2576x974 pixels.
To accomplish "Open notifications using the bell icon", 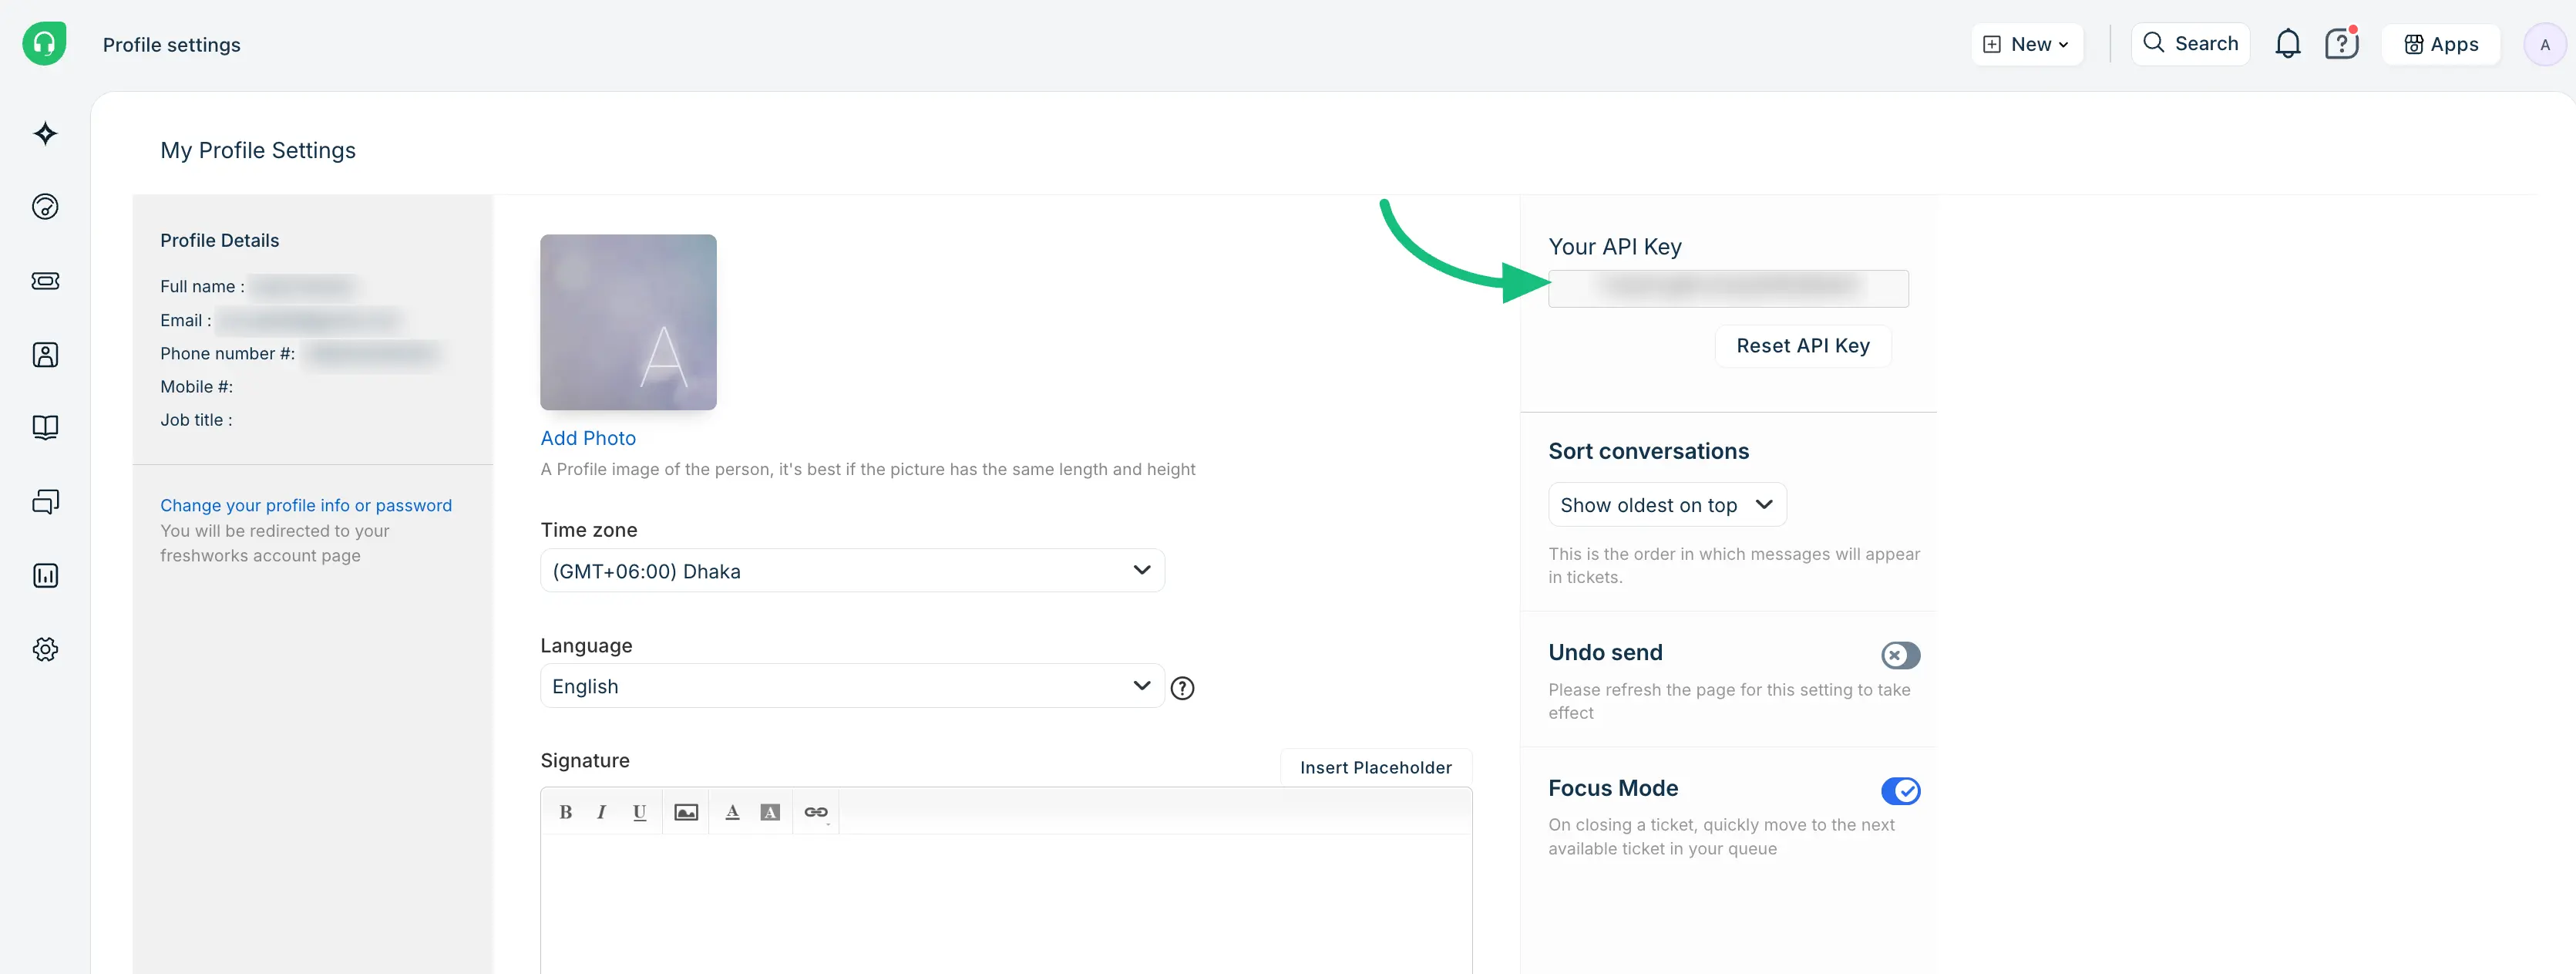I will tap(2288, 43).
